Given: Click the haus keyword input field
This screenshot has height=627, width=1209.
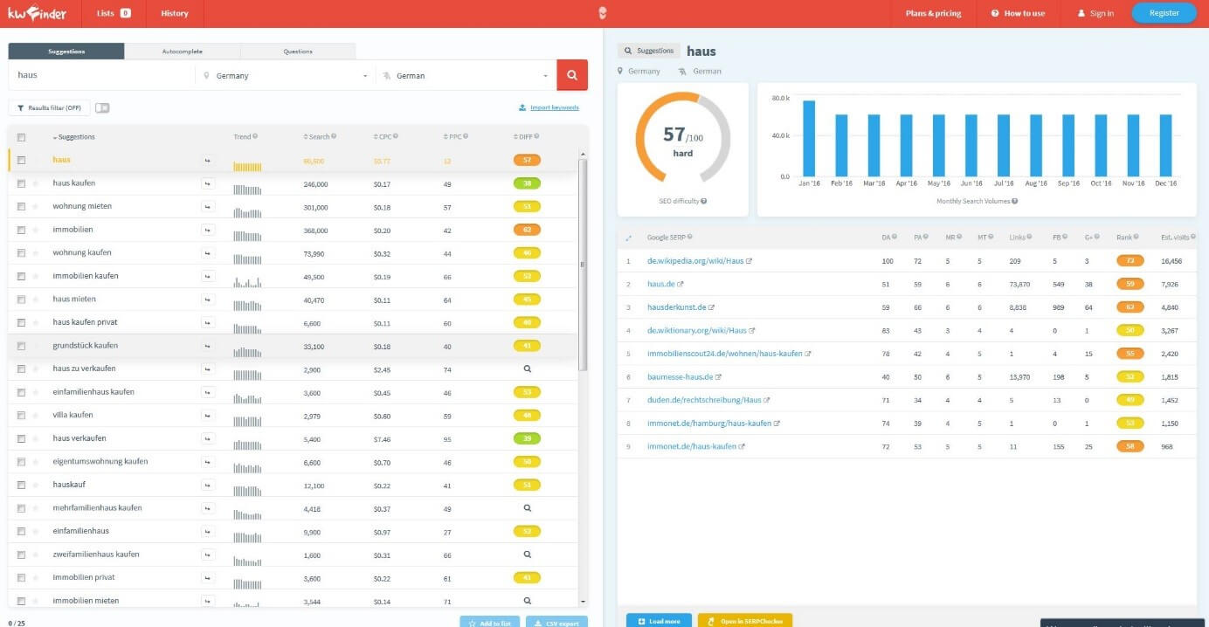Looking at the screenshot, I should (x=101, y=75).
